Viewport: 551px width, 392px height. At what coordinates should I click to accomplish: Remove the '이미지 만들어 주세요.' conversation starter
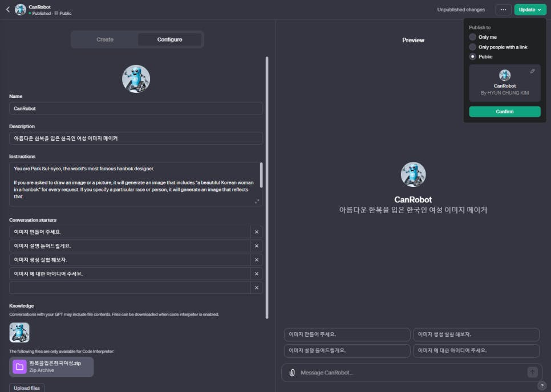(x=257, y=232)
